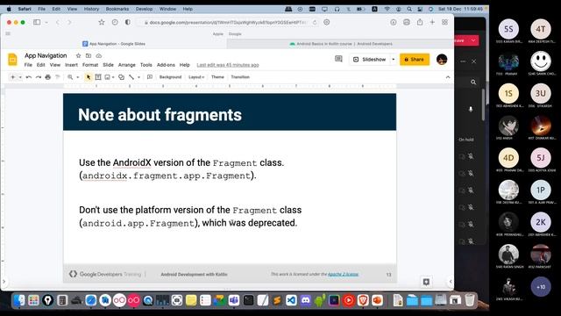Viewport: 561px width, 316px height.
Task: Collapse the Slides menus with chevron
Action: (448, 77)
